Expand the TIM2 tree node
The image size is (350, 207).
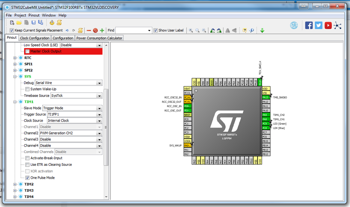15,184
